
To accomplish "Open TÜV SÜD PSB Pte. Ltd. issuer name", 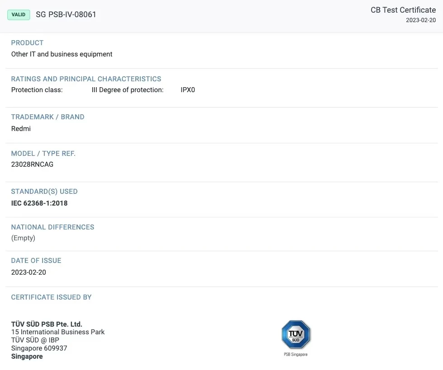I will [x=47, y=324].
